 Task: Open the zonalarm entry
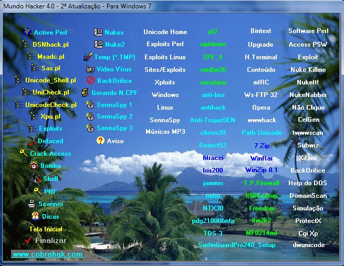coord(213,82)
